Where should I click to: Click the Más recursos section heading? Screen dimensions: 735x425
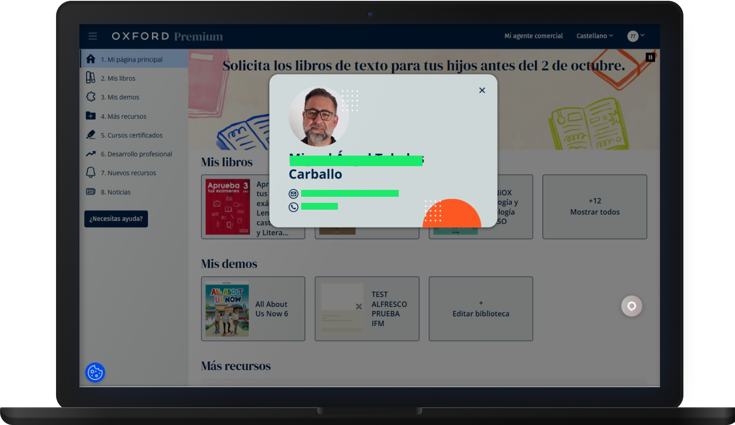click(236, 366)
